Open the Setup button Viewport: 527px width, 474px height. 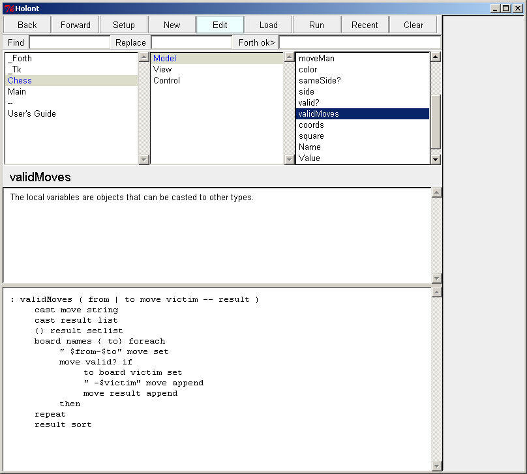(x=124, y=25)
